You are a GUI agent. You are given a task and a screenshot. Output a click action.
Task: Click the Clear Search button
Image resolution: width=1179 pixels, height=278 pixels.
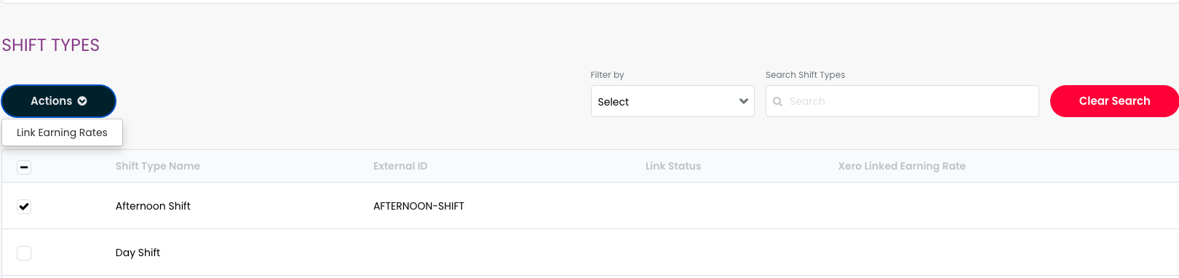1114,101
